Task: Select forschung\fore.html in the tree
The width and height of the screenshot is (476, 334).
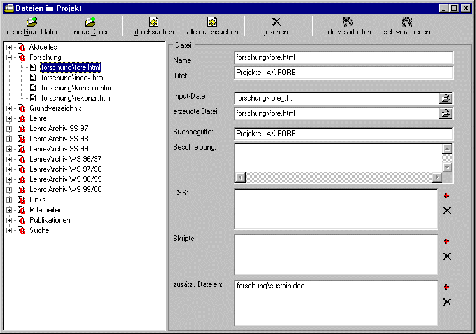Action: click(x=71, y=67)
